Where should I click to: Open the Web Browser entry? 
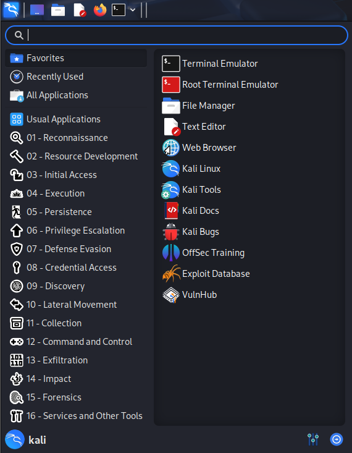[199, 148]
